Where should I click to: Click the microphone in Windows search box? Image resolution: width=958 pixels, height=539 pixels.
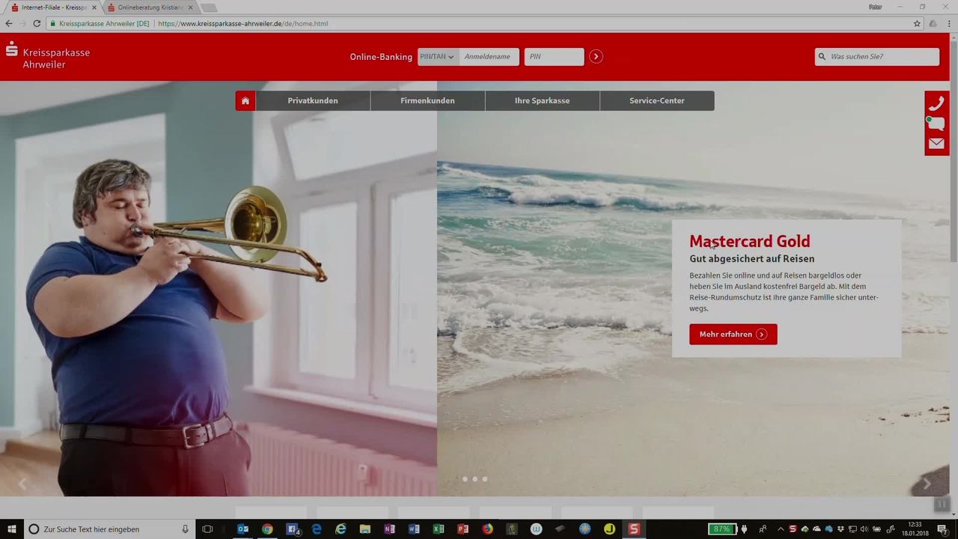click(x=185, y=529)
